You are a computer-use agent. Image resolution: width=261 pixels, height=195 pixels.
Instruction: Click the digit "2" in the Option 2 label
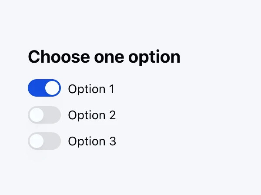(x=112, y=115)
